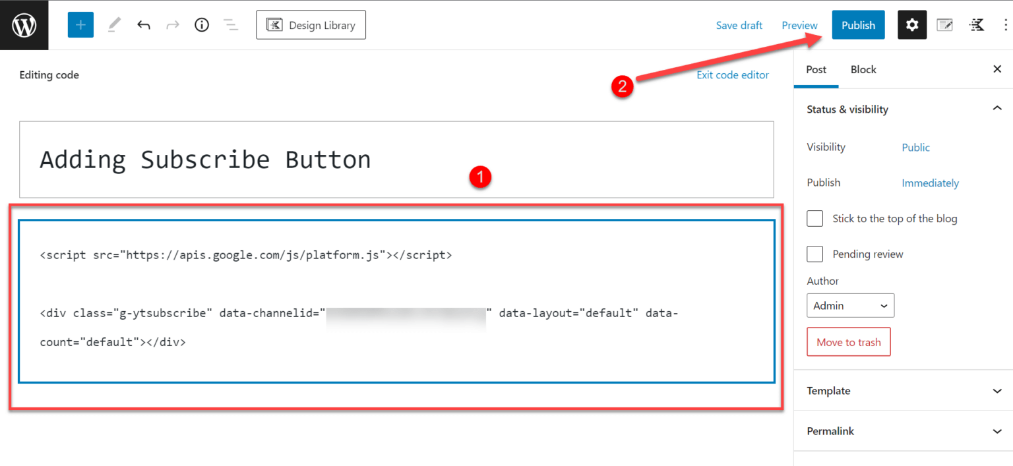Image resolution: width=1013 pixels, height=466 pixels.
Task: Expand the Permalink section
Action: 903,431
